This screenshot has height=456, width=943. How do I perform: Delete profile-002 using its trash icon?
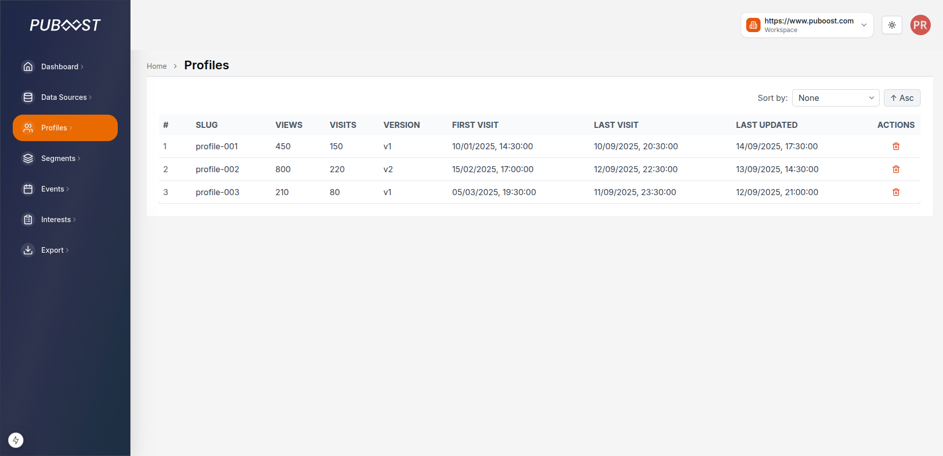pos(896,169)
